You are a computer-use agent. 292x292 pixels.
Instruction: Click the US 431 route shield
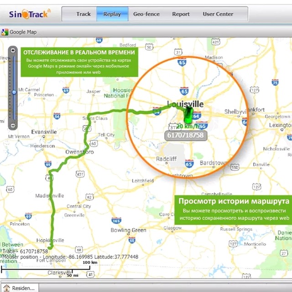[x=80, y=174]
